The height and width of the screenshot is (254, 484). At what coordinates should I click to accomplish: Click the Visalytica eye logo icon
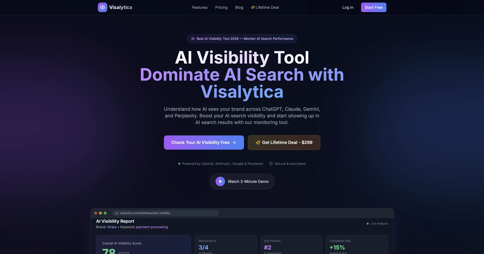click(x=102, y=7)
